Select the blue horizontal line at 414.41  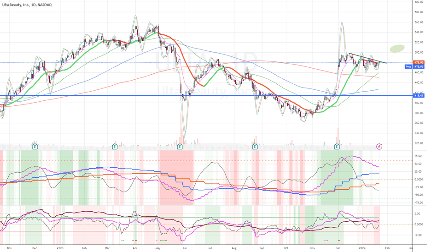point(207,96)
